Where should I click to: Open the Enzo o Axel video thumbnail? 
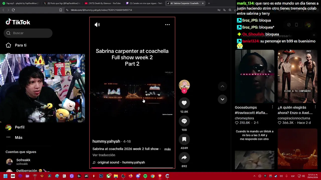297,76
